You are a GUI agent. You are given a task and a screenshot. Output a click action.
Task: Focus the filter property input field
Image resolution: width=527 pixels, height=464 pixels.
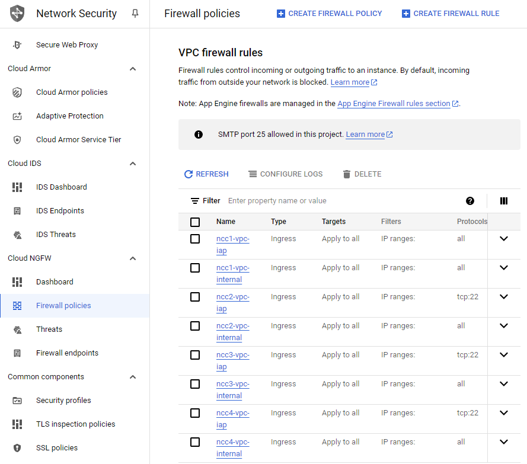343,201
